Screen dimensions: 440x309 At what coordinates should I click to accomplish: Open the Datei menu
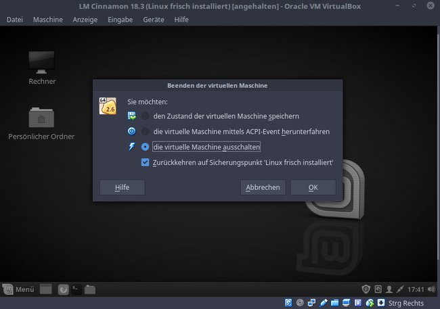(15, 20)
